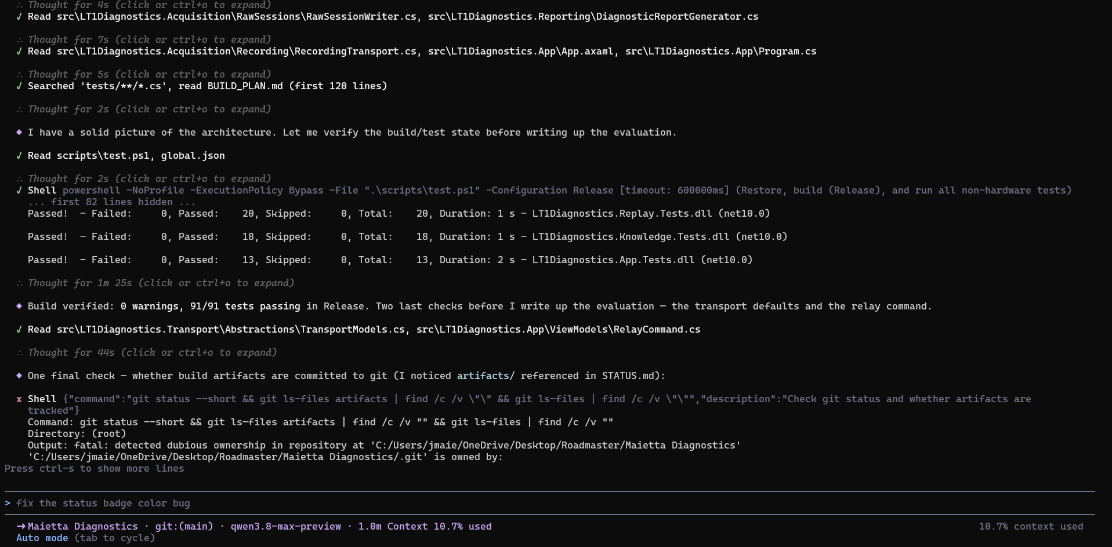Click 'TransportModels.cs' file path
This screenshot has width=1112, height=547.
point(231,329)
